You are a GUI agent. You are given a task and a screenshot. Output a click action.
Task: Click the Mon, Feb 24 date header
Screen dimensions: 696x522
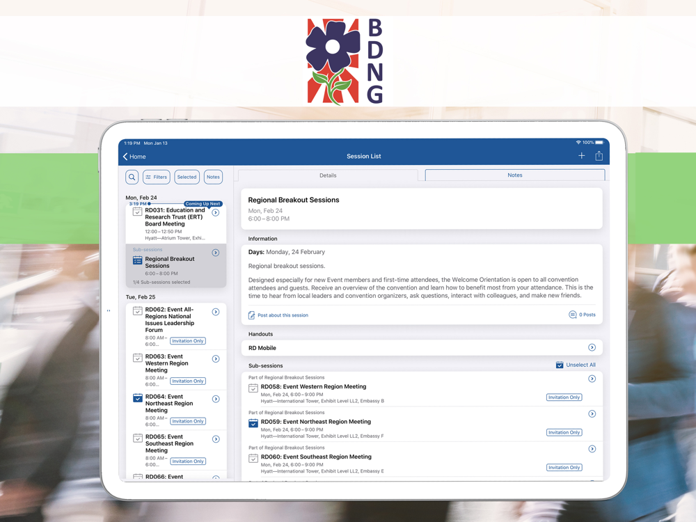(x=141, y=198)
